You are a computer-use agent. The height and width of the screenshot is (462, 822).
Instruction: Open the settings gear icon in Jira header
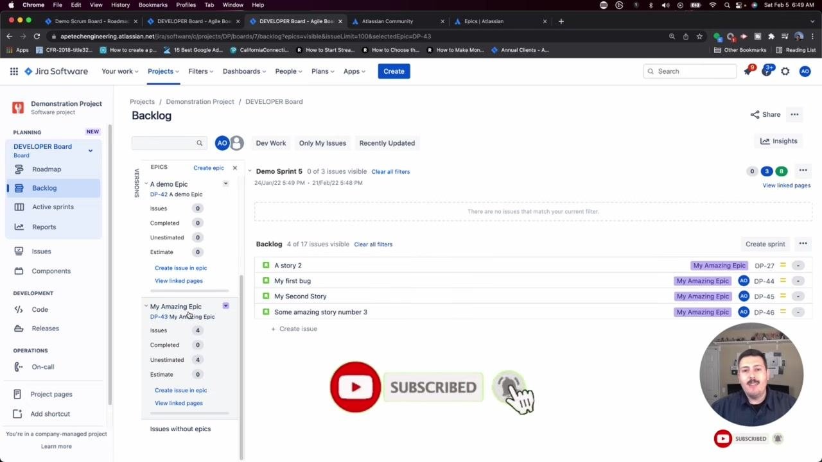785,71
